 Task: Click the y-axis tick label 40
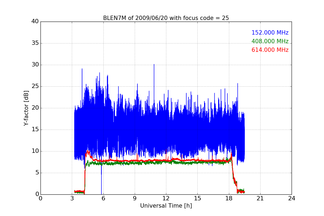tap(35, 22)
